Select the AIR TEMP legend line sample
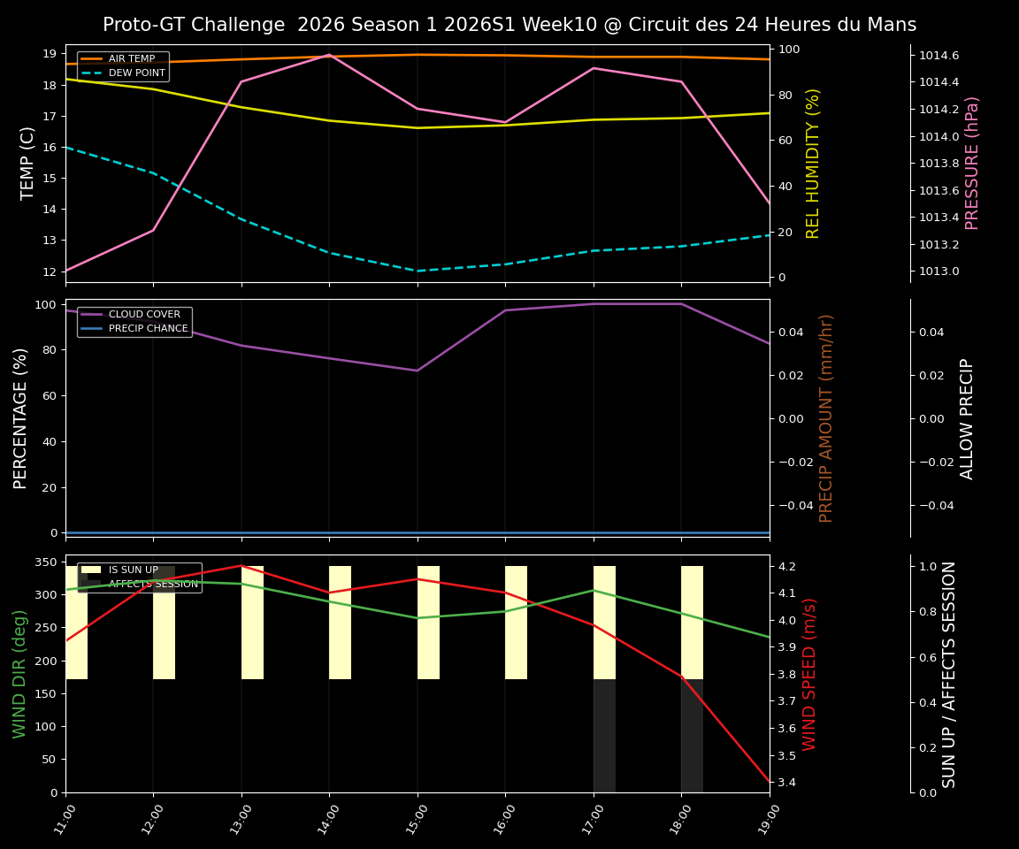This screenshot has height=849, width=1019. tap(89, 58)
